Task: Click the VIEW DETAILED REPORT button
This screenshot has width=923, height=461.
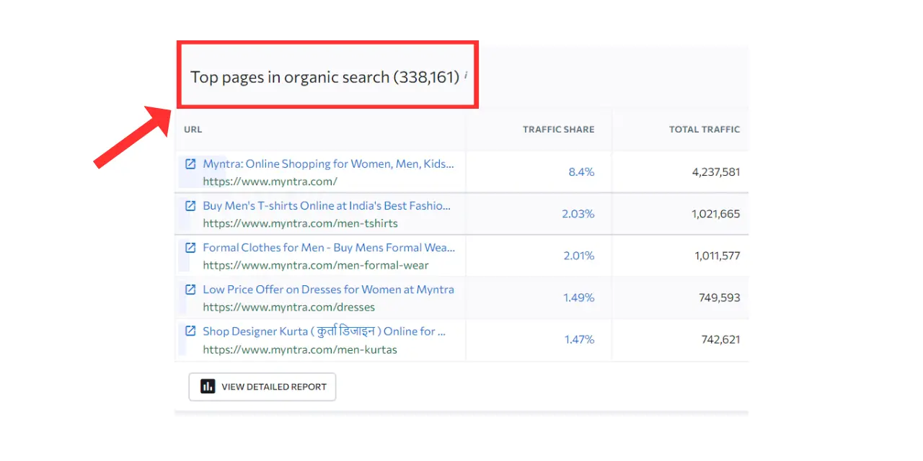Action: click(262, 387)
